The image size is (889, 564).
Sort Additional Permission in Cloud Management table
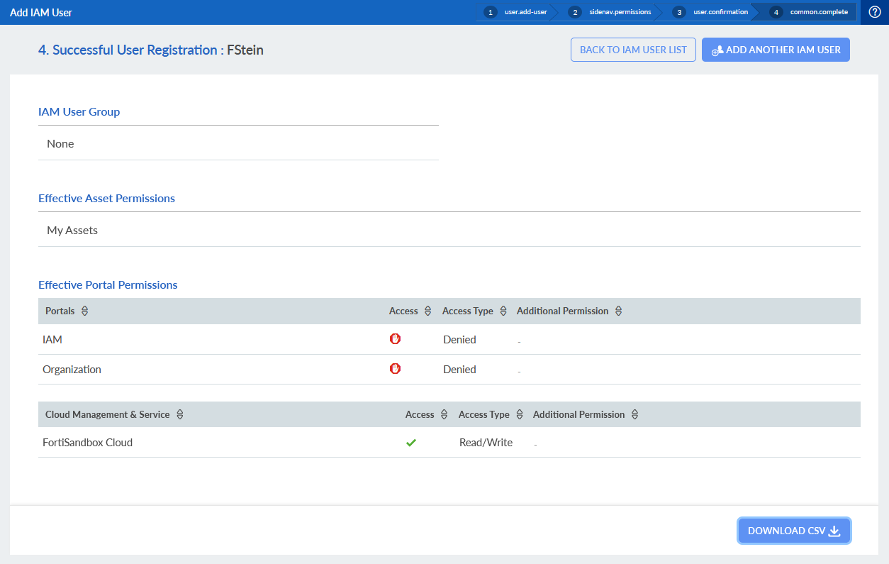(x=635, y=414)
